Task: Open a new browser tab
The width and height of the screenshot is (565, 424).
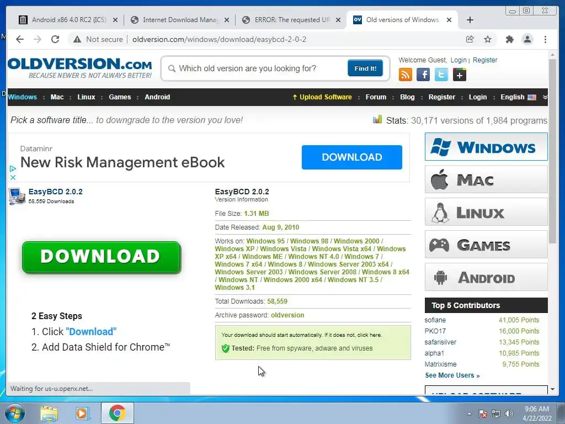Action: coord(470,20)
